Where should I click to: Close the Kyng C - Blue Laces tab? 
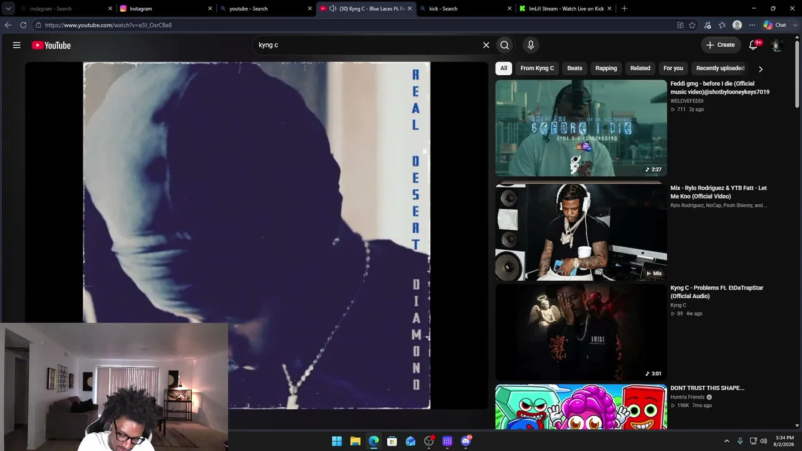(410, 9)
